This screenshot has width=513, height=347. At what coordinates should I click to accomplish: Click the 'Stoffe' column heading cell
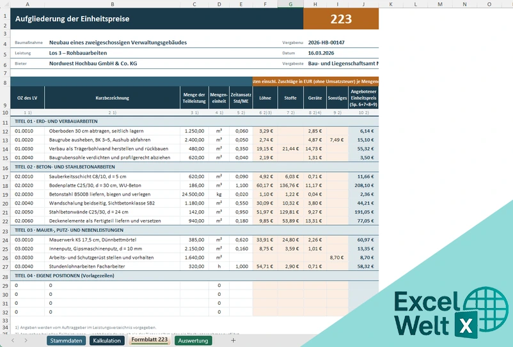pyautogui.click(x=290, y=98)
